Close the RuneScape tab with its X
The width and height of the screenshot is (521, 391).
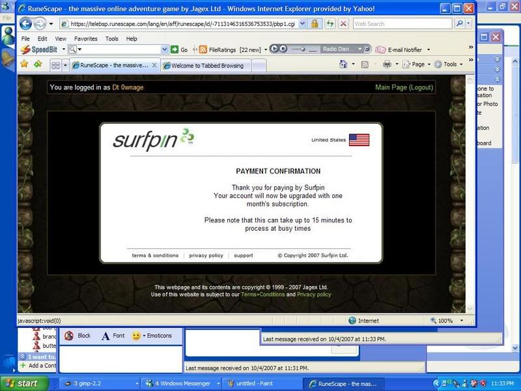tap(154, 66)
